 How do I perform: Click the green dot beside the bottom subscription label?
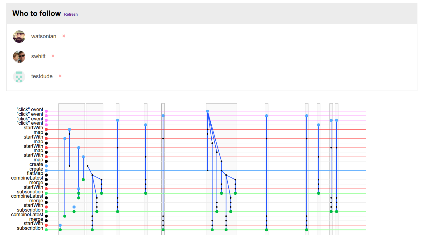(46, 230)
